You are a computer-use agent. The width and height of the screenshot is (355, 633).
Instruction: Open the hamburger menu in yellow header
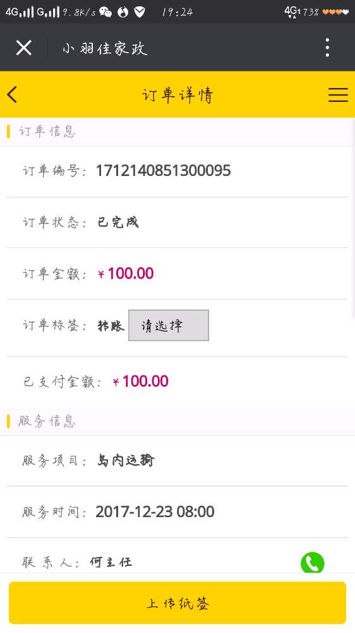[x=338, y=95]
